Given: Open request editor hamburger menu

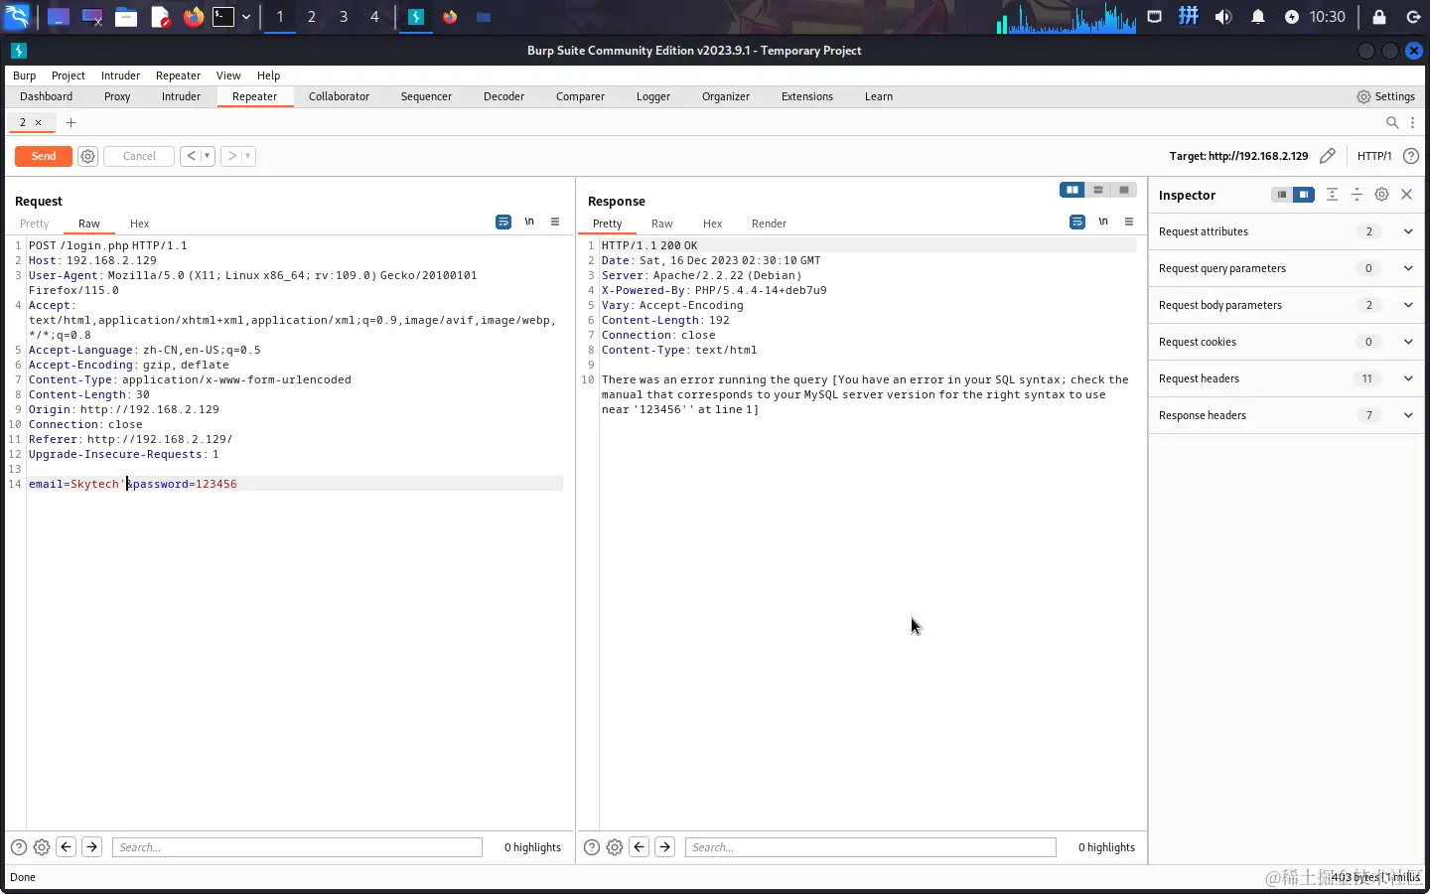Looking at the screenshot, I should click(555, 222).
